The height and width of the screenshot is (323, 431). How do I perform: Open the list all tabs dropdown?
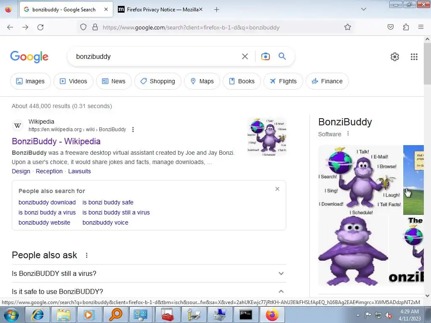click(x=363, y=9)
